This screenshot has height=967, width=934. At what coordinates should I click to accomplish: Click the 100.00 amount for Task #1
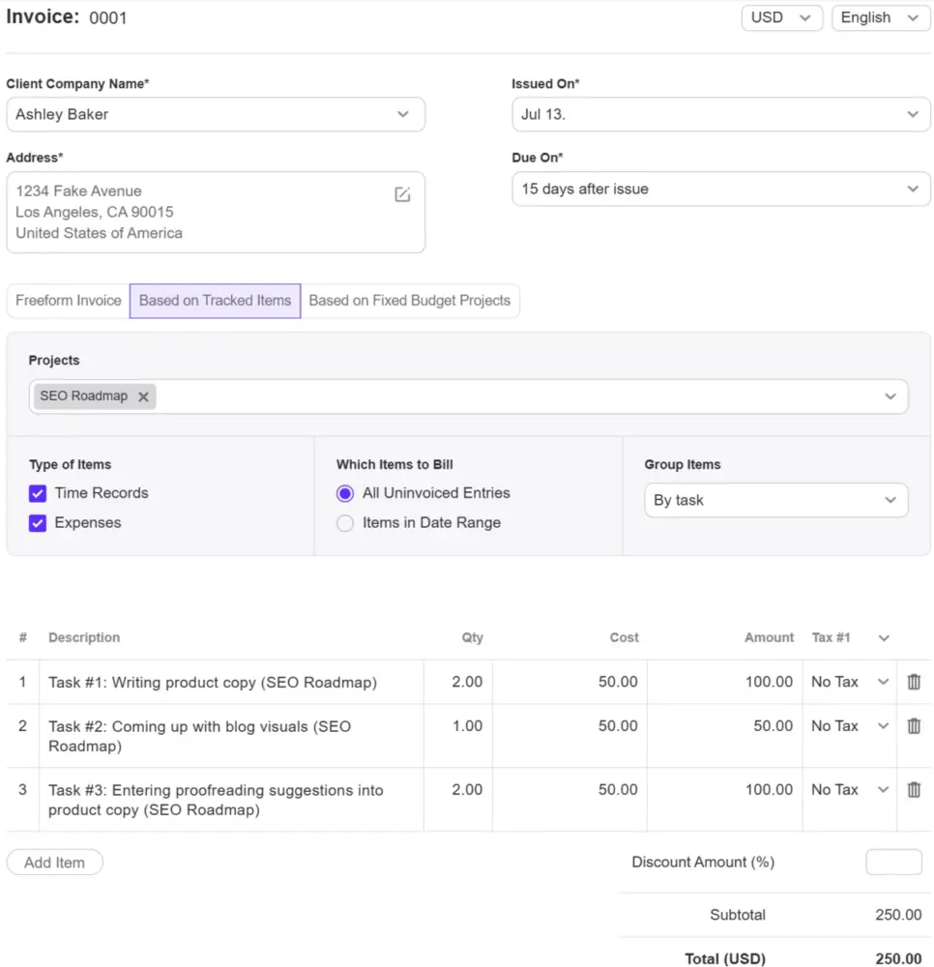point(769,682)
